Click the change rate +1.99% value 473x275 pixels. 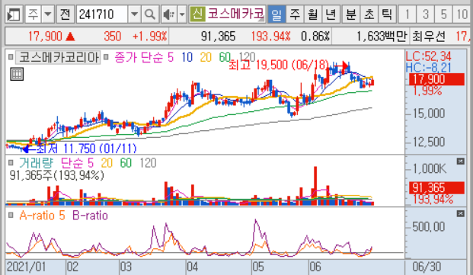coord(149,37)
